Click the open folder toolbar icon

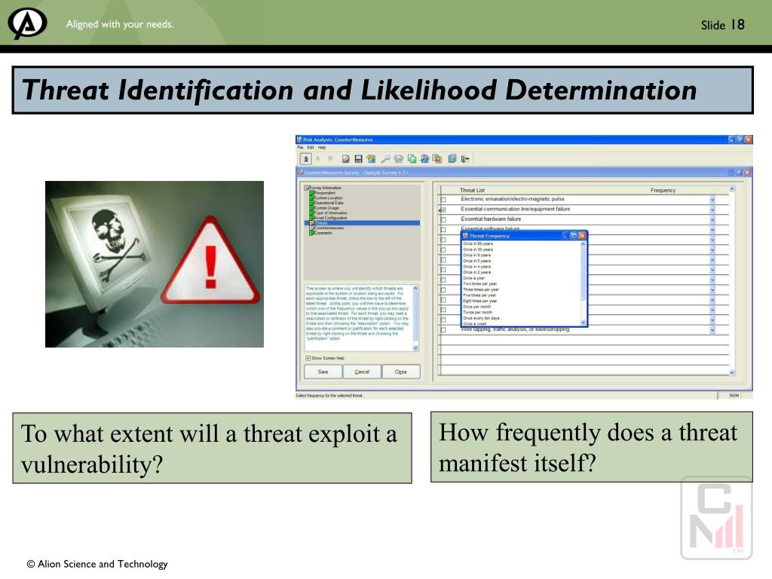[371, 158]
